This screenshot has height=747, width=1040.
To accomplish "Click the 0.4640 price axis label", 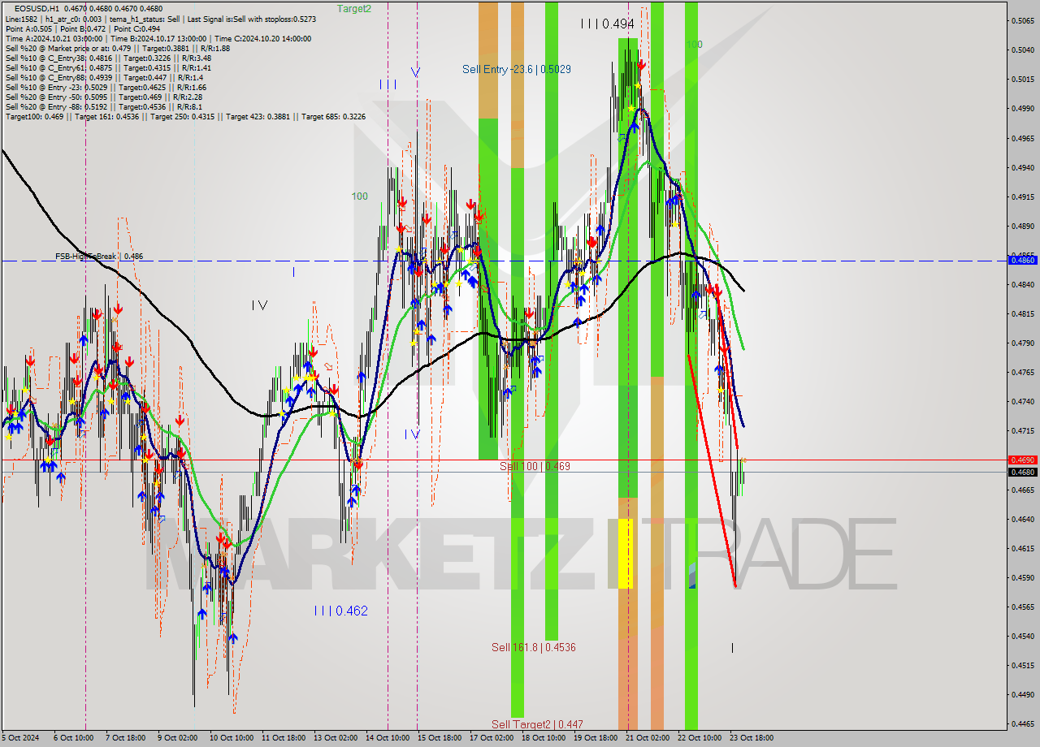I will click(x=1021, y=519).
